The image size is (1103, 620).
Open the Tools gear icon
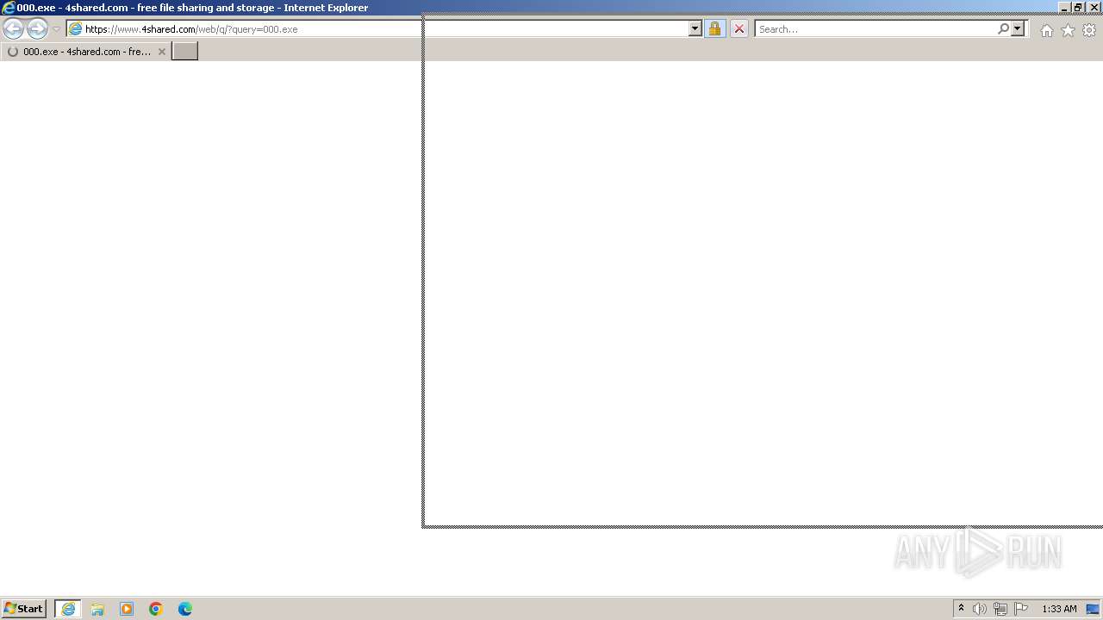[x=1089, y=30]
